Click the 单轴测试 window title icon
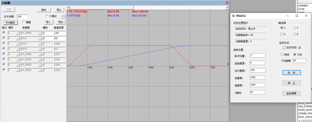The height and width of the screenshot is (122, 312). [x=234, y=16]
